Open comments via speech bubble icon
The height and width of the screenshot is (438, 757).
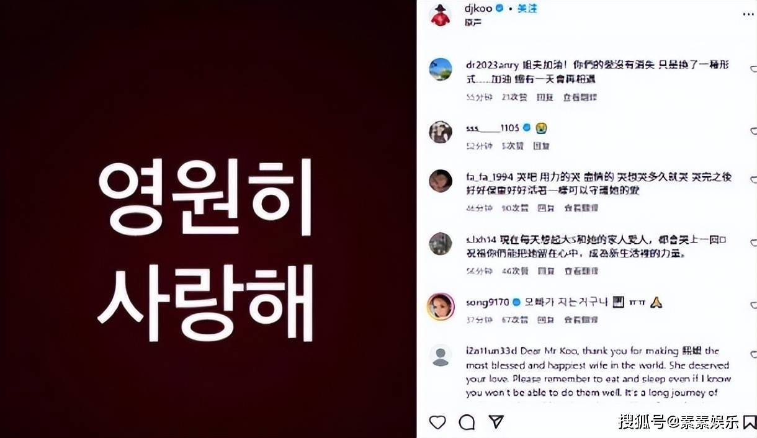click(467, 422)
